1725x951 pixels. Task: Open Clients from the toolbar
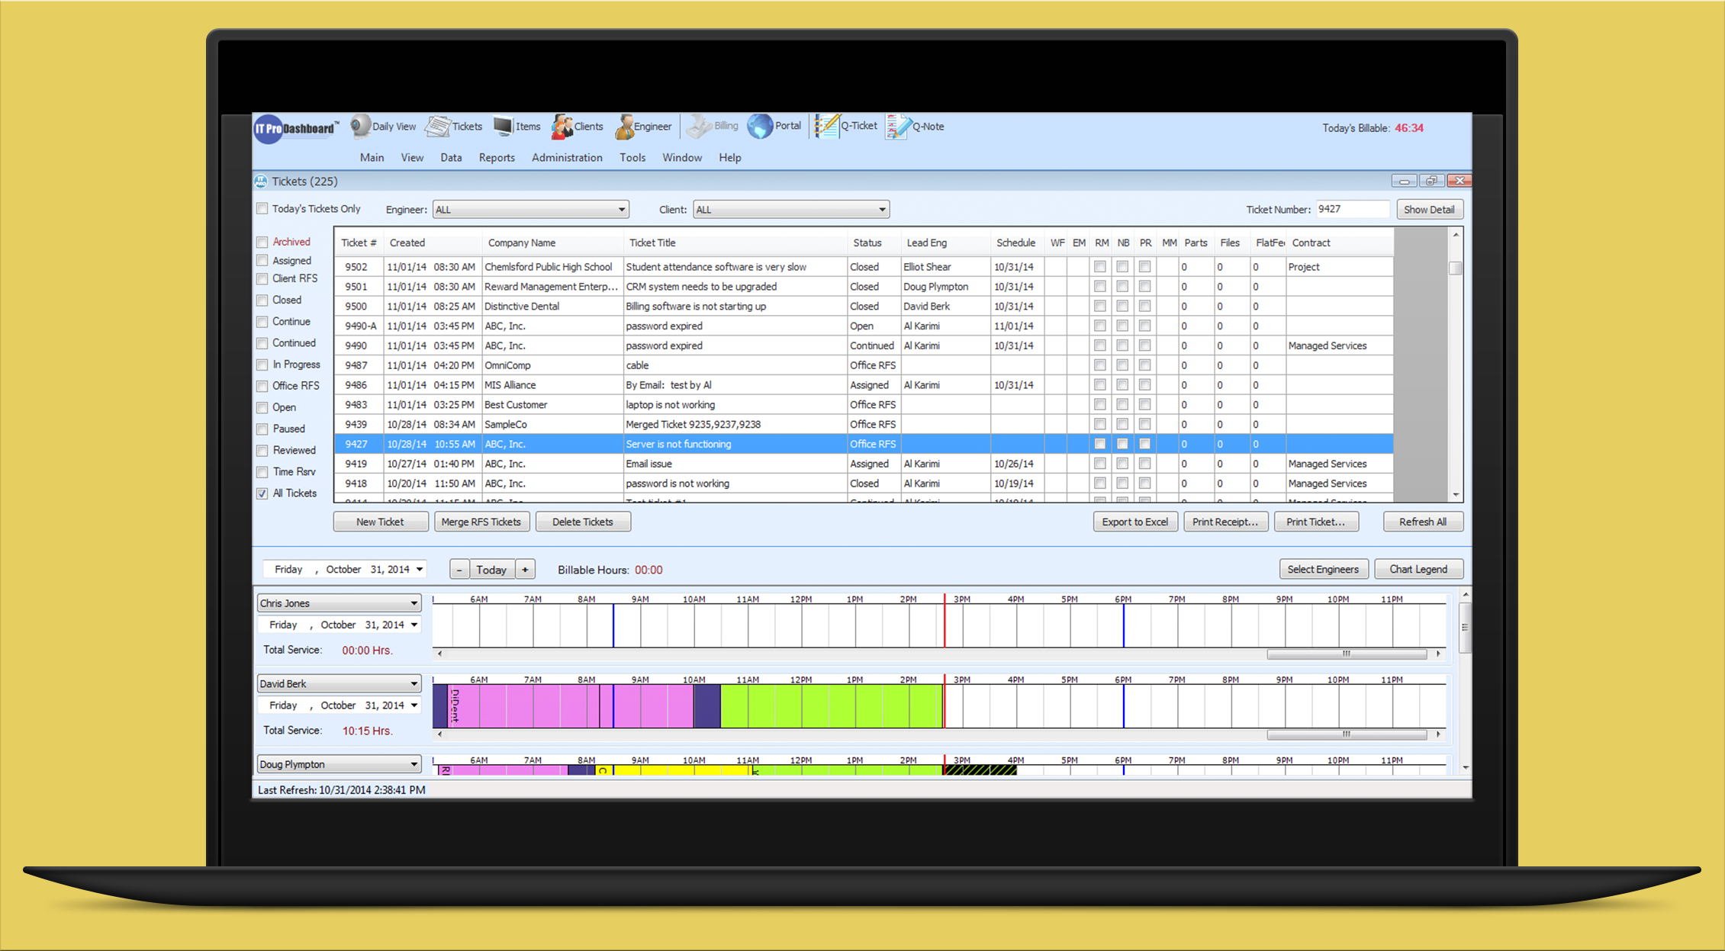(578, 127)
